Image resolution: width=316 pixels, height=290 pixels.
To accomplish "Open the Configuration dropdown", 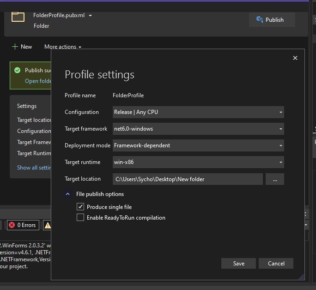I will click(x=198, y=112).
